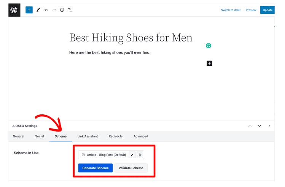Select the pencil Tools icon
Image resolution: width=285 pixels, height=187 pixels.
[38, 10]
